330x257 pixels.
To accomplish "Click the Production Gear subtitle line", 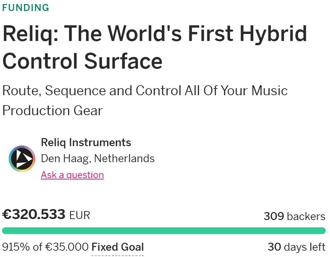I will pos(53,110).
